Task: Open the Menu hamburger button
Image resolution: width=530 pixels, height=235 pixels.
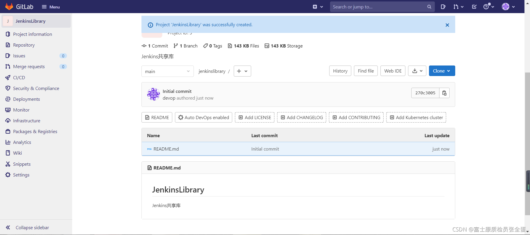Action: [51, 7]
